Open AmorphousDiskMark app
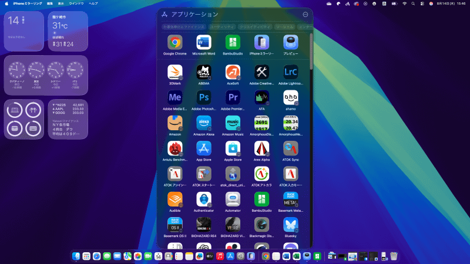The image size is (470, 264). (x=261, y=123)
